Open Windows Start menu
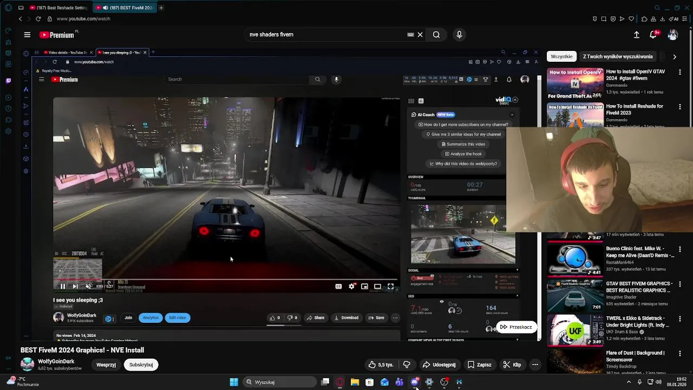693x390 pixels. click(234, 382)
